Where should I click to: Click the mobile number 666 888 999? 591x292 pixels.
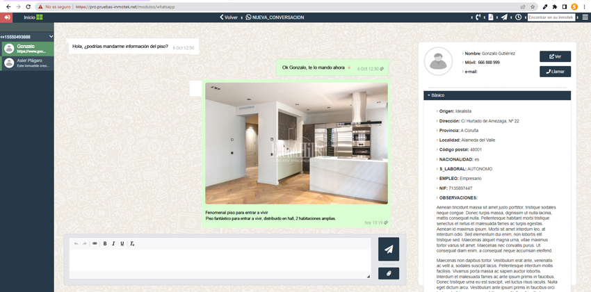click(489, 62)
